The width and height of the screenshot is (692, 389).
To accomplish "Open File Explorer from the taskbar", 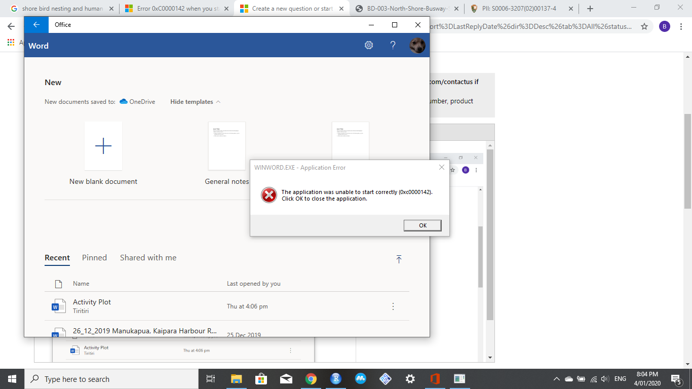I will click(x=236, y=379).
